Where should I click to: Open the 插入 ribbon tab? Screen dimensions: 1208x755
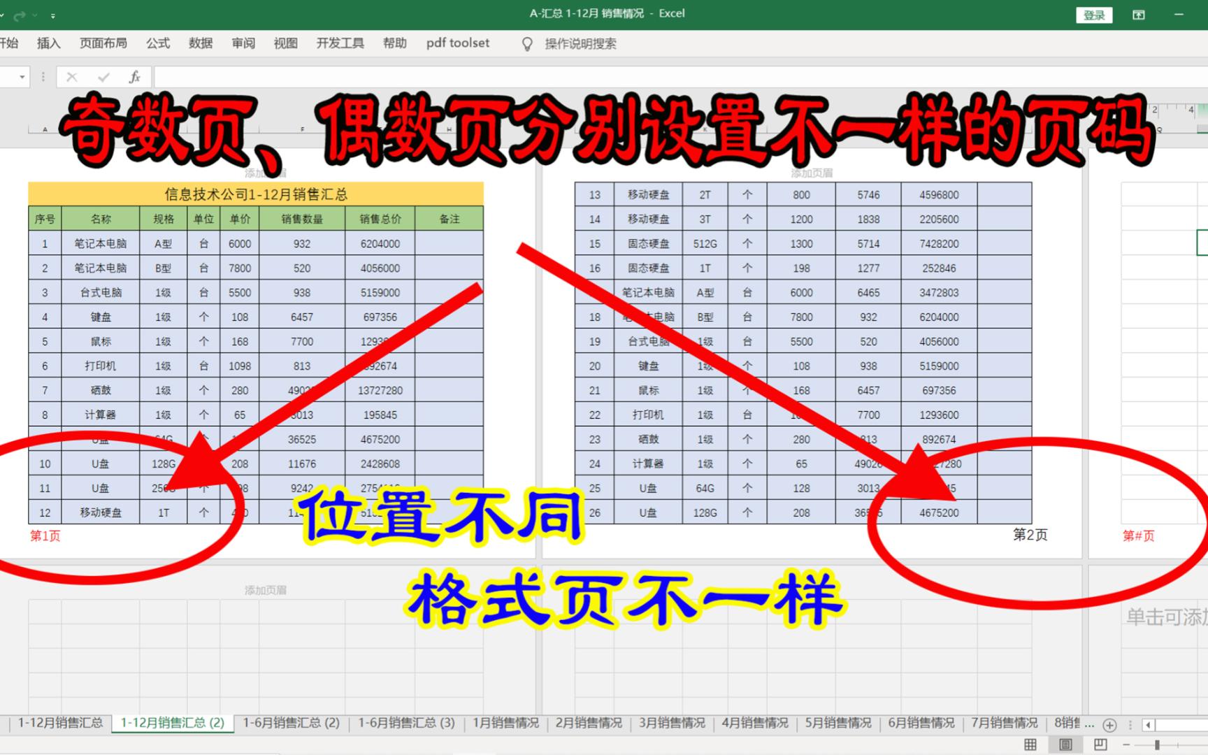pyautogui.click(x=48, y=43)
